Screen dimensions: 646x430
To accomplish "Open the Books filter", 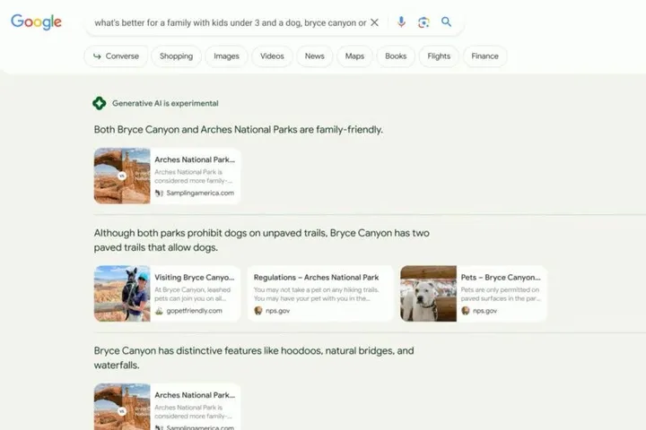I will (396, 56).
